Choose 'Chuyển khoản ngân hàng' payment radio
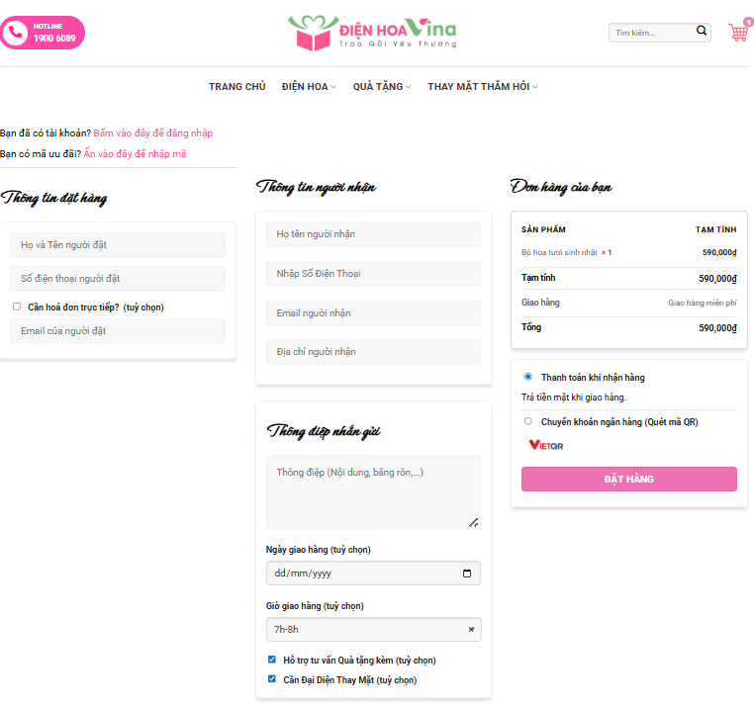This screenshot has height=708, width=754. (528, 421)
